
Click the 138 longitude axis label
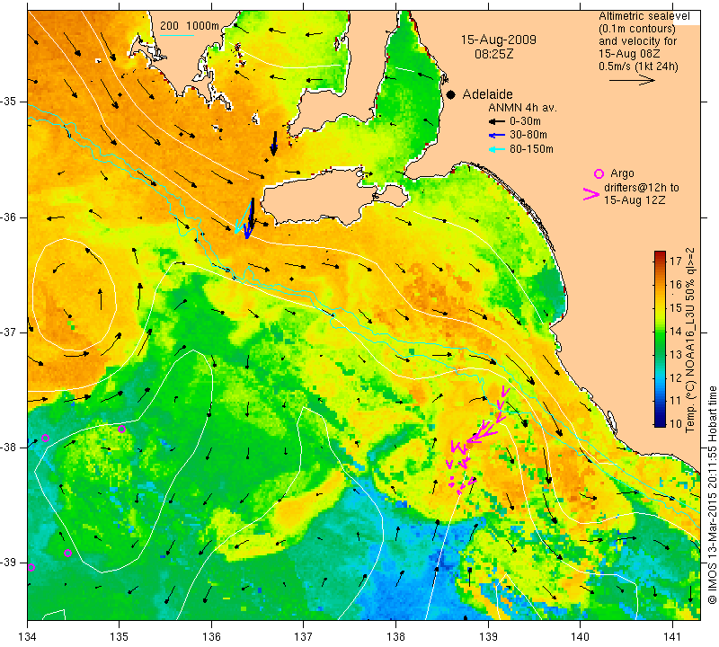(x=395, y=637)
